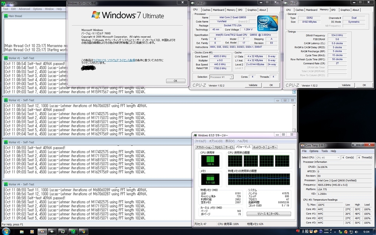This screenshot has width=376, height=235.
Task: Click Core Speed value 4005.0 MHz
Action: coord(220,56)
